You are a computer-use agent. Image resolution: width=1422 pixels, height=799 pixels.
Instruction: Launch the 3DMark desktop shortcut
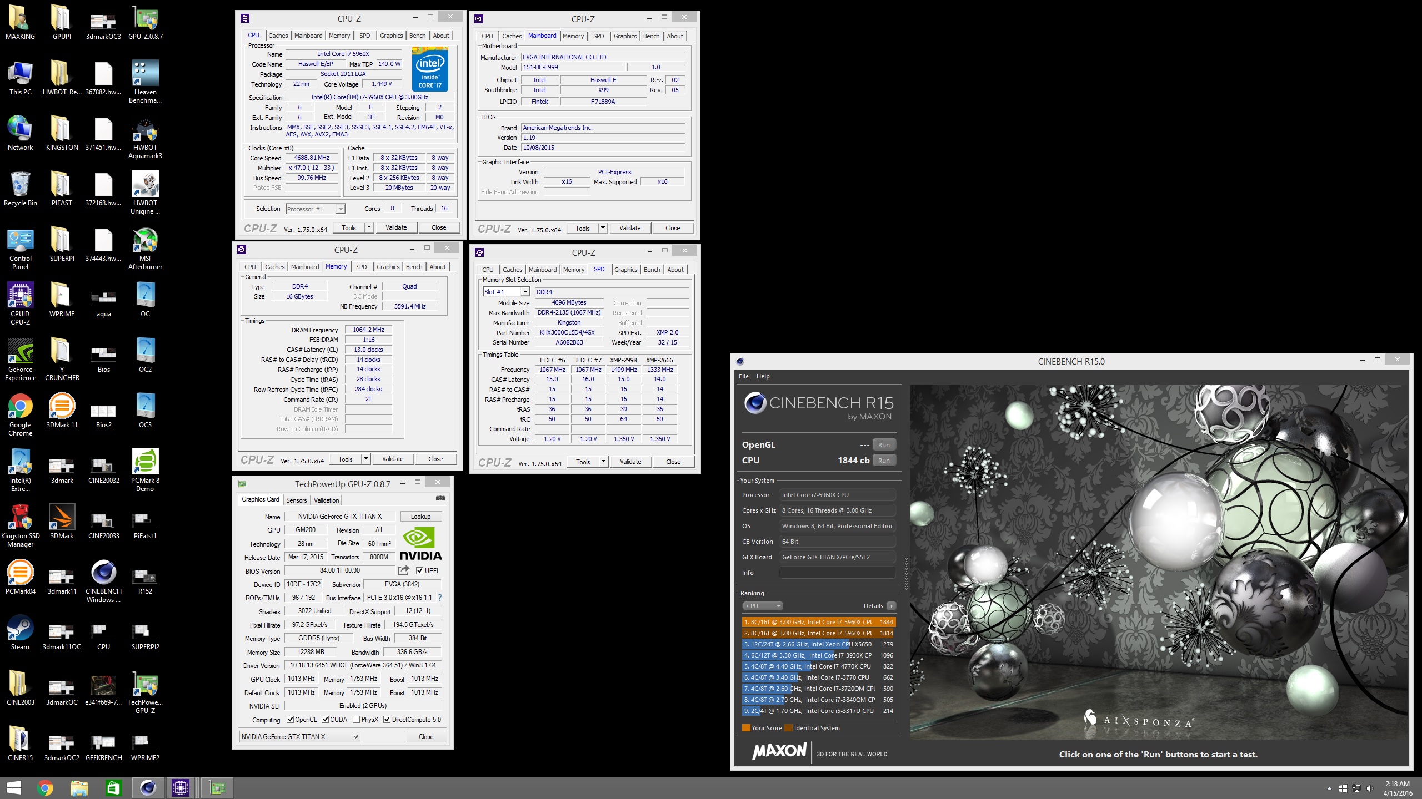tap(62, 522)
